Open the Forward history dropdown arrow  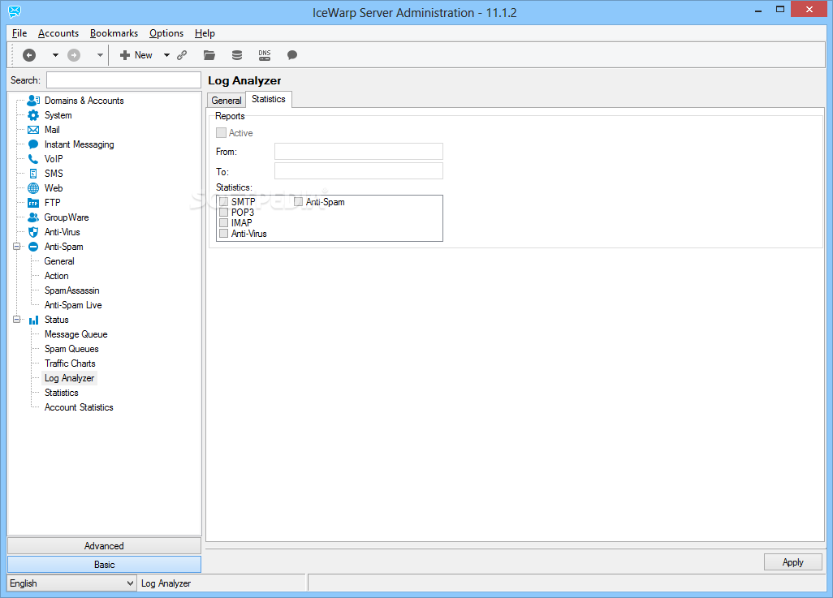point(100,55)
